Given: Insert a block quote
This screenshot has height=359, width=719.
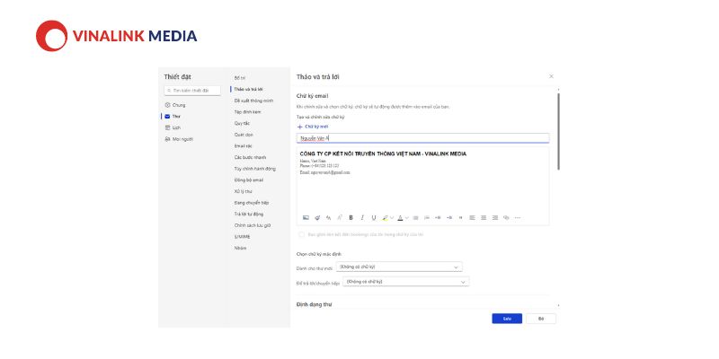Looking at the screenshot, I should [460, 218].
